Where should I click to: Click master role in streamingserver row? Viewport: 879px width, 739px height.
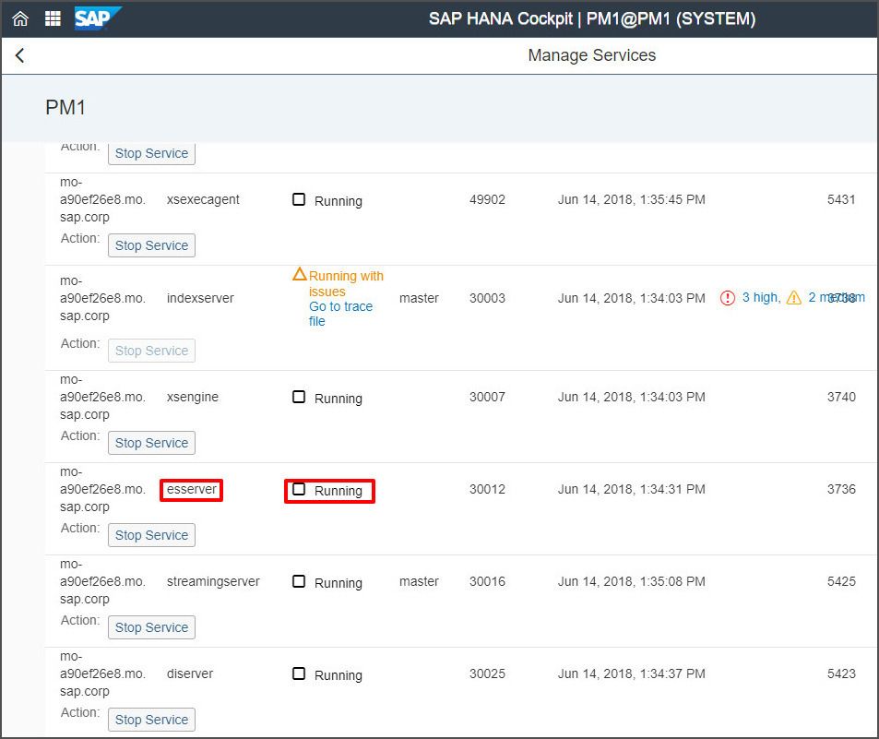(419, 581)
